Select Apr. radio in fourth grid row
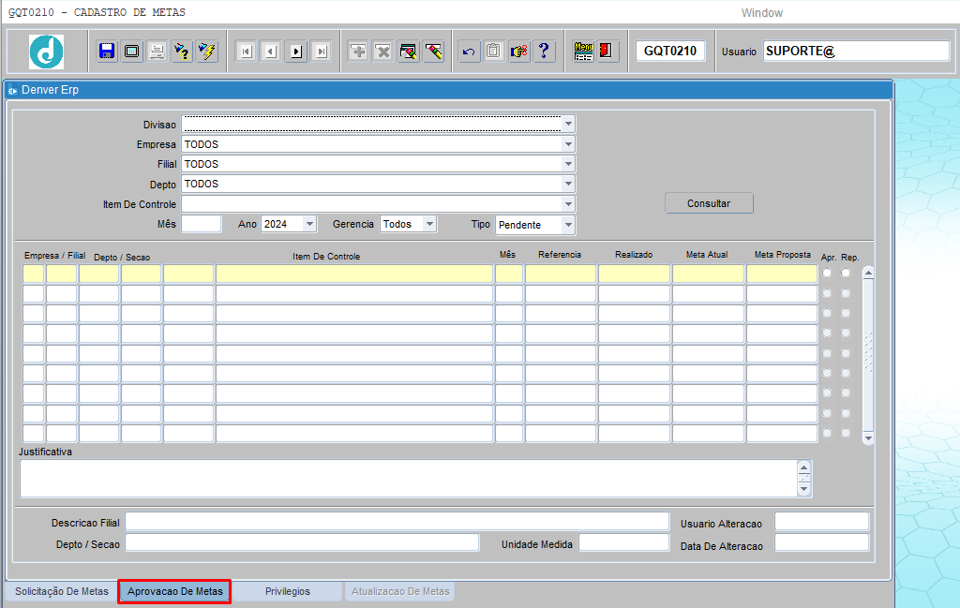Image resolution: width=960 pixels, height=608 pixels. pos(827,333)
